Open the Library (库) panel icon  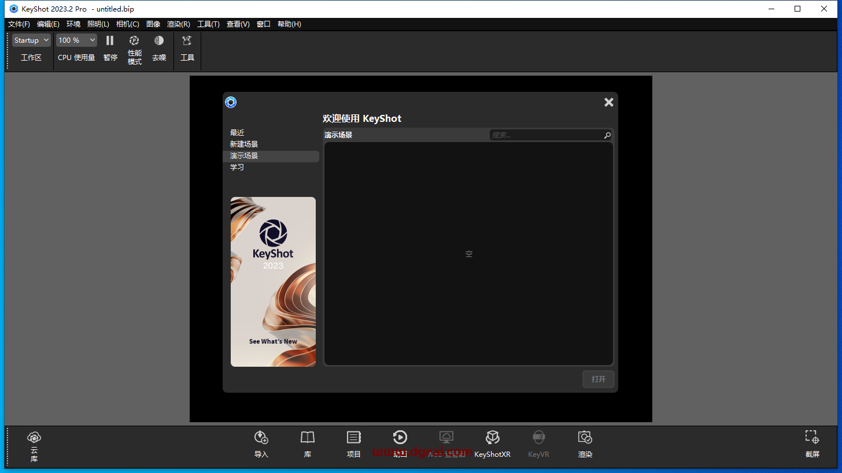click(x=308, y=437)
